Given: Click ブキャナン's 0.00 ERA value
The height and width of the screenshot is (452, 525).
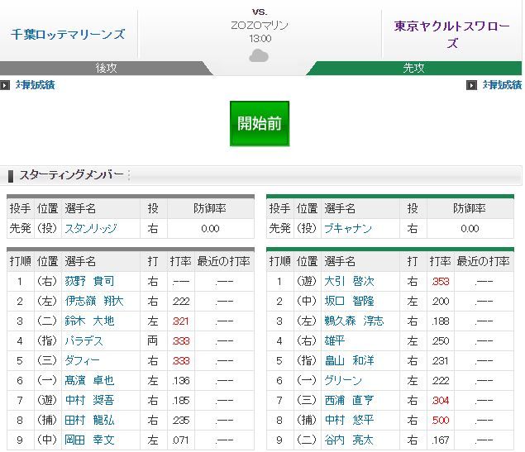Looking at the screenshot, I should pos(470,229).
